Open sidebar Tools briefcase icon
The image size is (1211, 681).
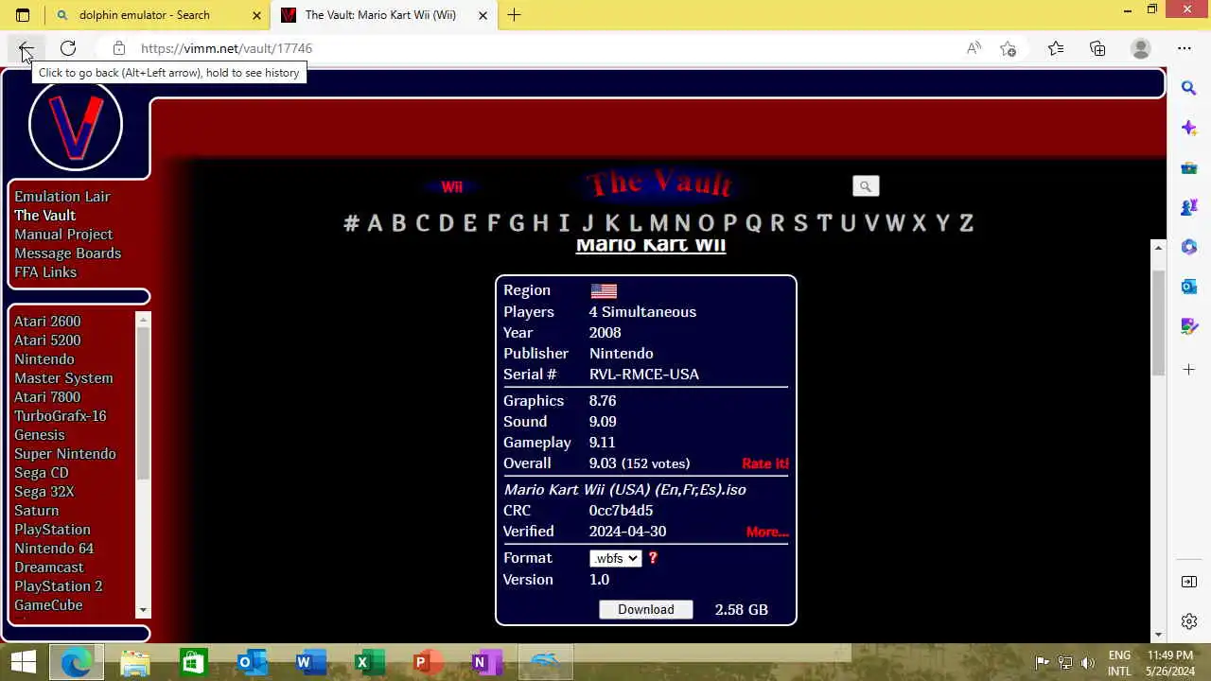pos(1189,167)
